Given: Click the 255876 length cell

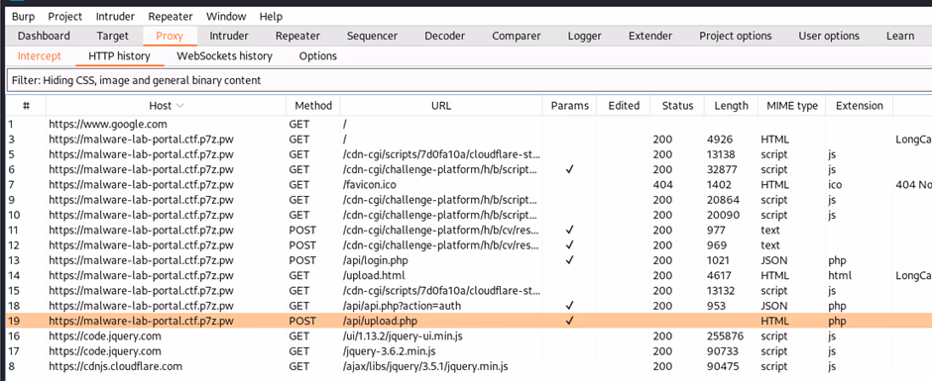Looking at the screenshot, I should tap(726, 335).
